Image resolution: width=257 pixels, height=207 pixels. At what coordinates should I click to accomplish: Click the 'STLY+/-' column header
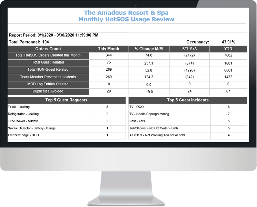click(189, 49)
